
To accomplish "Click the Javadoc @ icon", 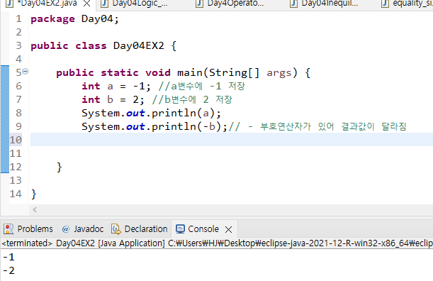I will [66, 229].
